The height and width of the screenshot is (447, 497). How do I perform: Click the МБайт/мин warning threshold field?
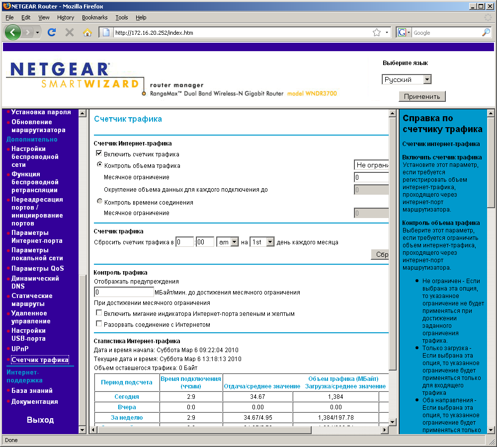coord(124,292)
